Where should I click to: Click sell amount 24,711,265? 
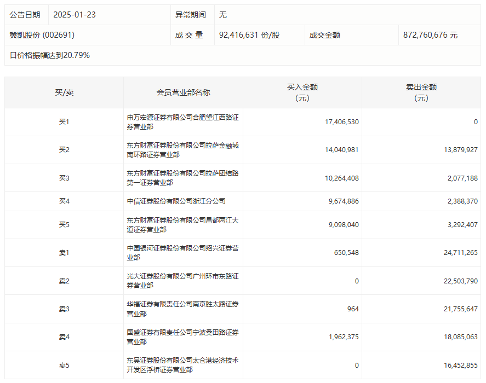[461, 253]
